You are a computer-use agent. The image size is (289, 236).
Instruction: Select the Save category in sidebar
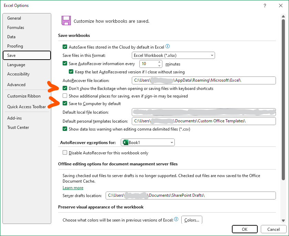click(27, 55)
